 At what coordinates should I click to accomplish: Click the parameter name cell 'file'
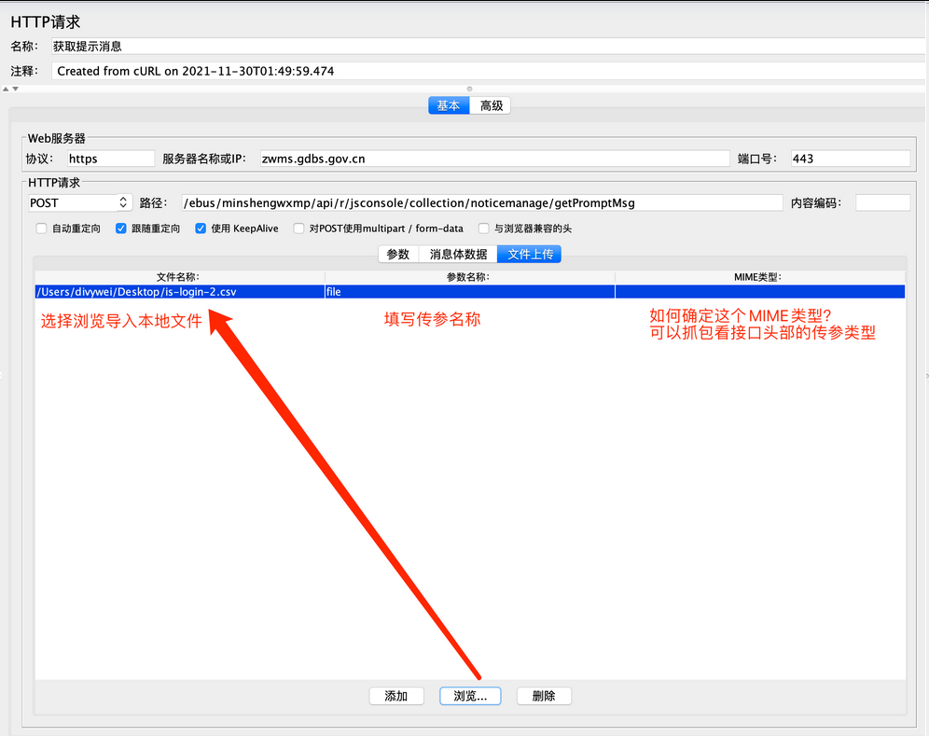[470, 292]
